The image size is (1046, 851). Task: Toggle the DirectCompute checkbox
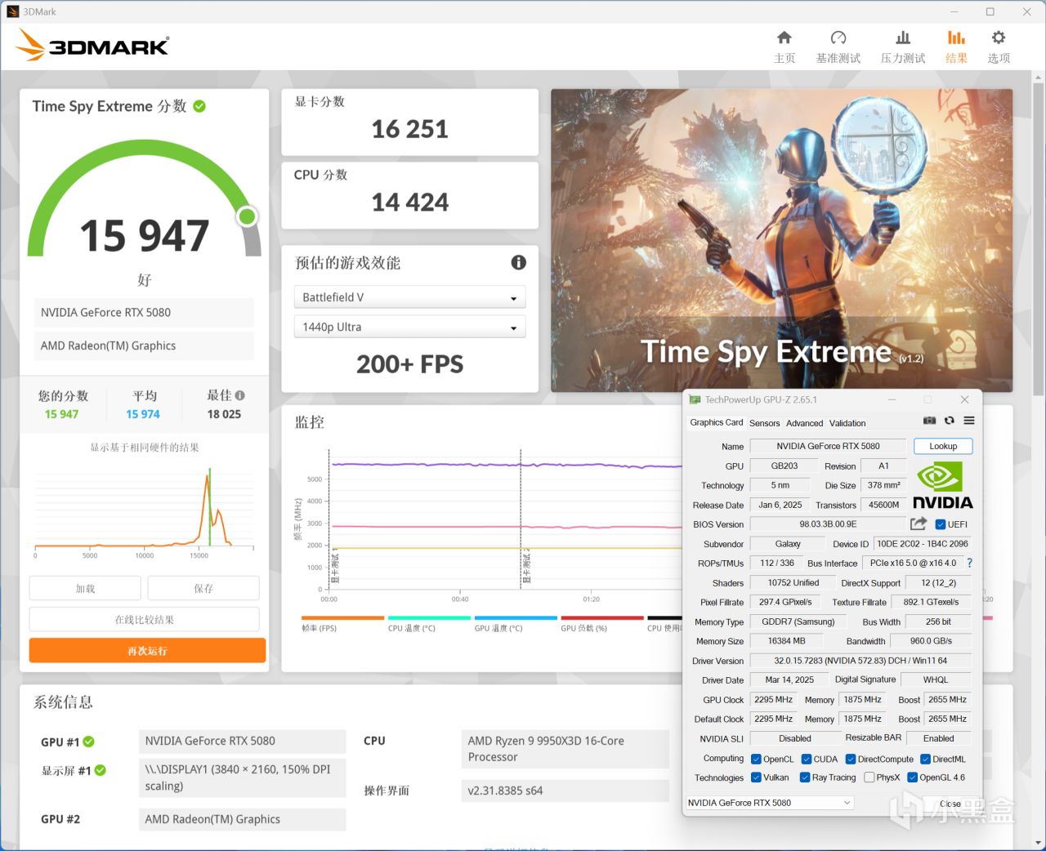851,759
